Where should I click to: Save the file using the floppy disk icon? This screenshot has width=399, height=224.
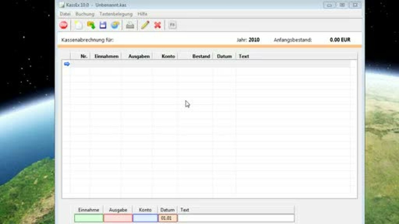click(x=103, y=25)
